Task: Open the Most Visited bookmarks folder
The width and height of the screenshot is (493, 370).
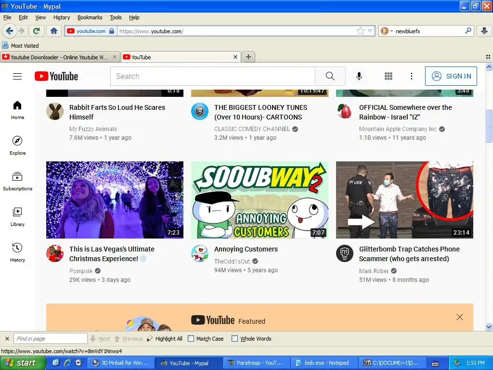Action: click(x=20, y=46)
